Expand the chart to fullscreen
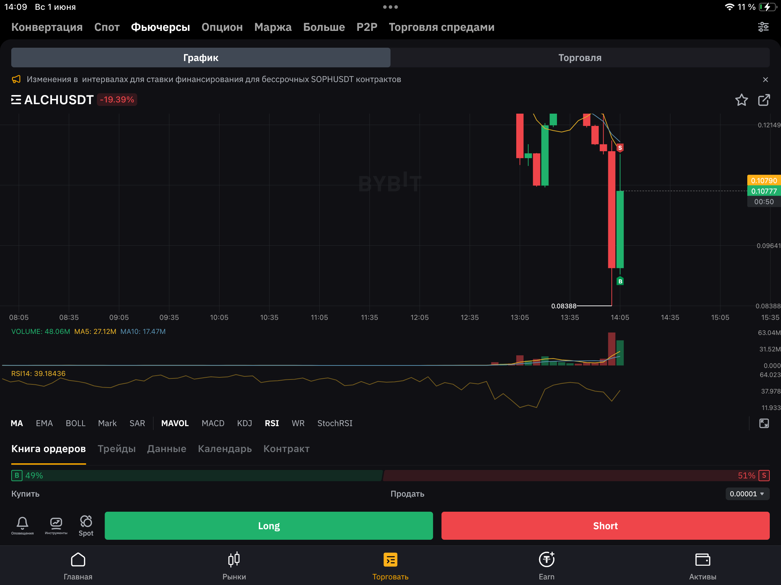The height and width of the screenshot is (585, 781). click(x=764, y=423)
